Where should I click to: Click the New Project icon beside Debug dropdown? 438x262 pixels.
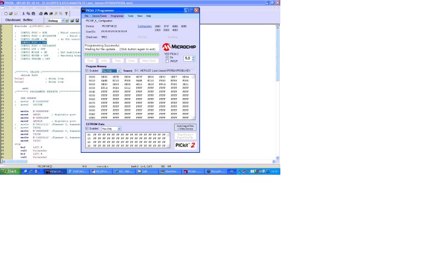tap(67, 21)
